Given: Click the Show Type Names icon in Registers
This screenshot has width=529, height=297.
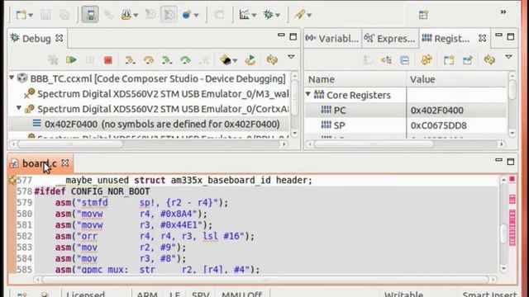Looking at the screenshot, I should coord(386,60).
